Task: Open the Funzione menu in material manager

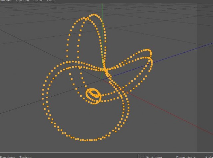Action: [7, 157]
